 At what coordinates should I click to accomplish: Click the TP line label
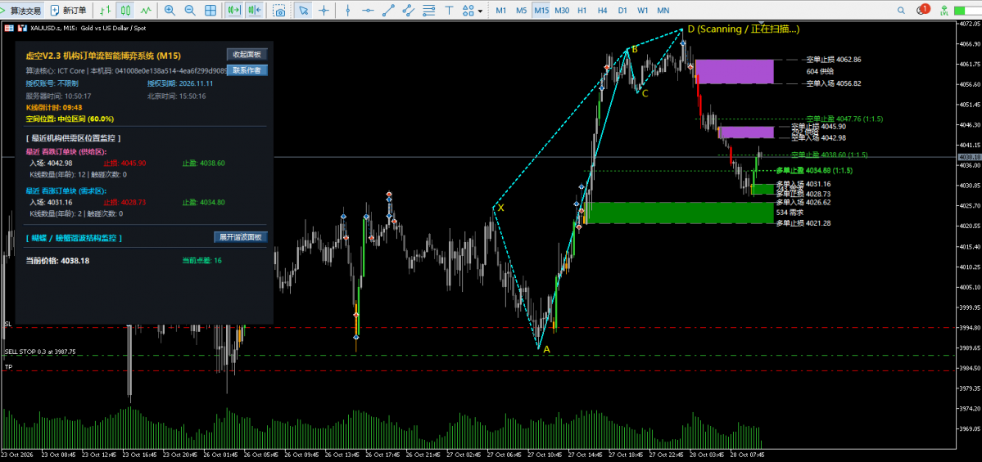[x=8, y=367]
